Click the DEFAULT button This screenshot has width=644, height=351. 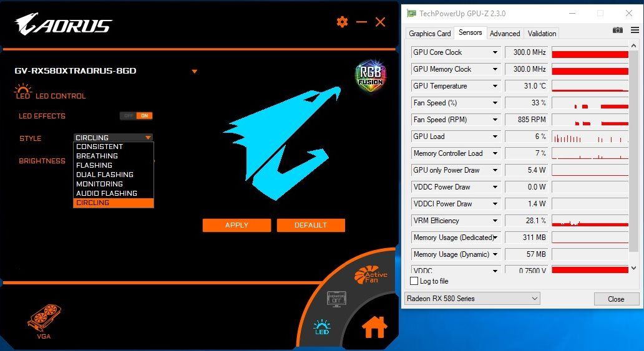(x=311, y=225)
